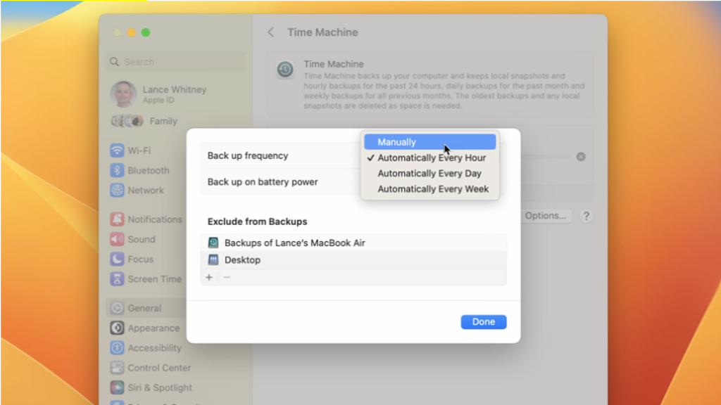Go back from Time Machine pane
The width and height of the screenshot is (721, 405).
tap(271, 32)
